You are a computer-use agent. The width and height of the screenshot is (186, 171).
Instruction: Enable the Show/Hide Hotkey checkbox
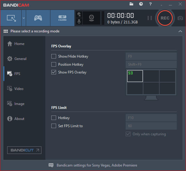(54, 56)
